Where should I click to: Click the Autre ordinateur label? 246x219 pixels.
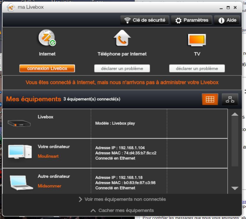point(54,176)
